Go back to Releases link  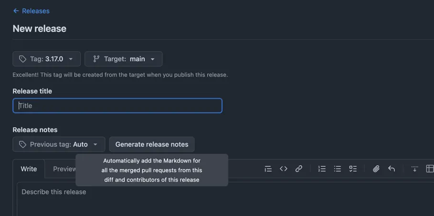(x=32, y=11)
